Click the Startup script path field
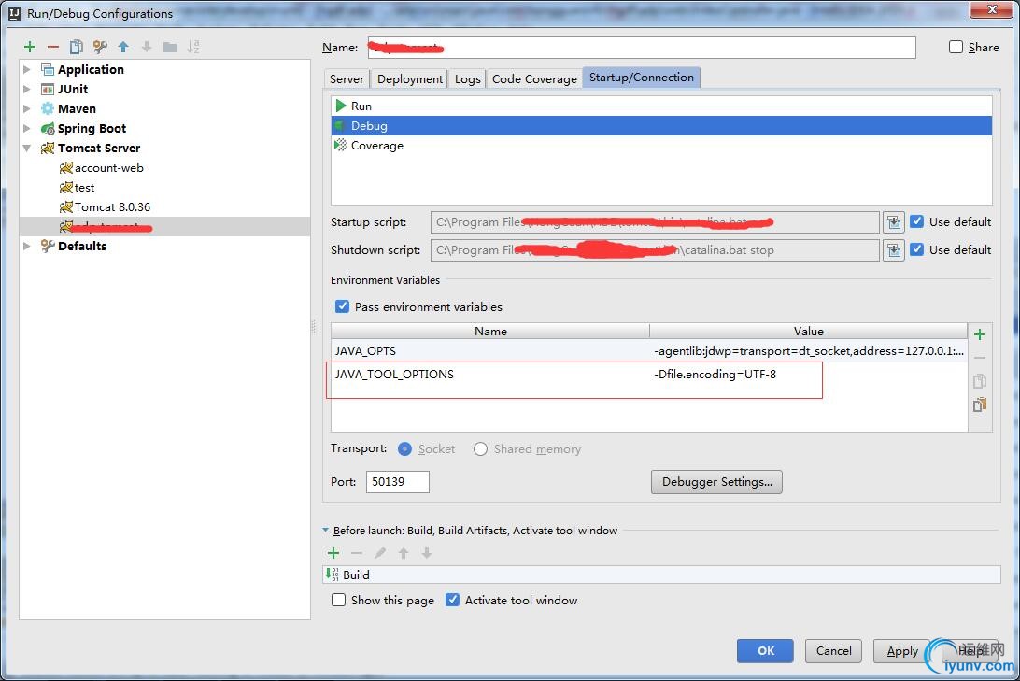Screen dimensions: 1020x681 [x=655, y=222]
